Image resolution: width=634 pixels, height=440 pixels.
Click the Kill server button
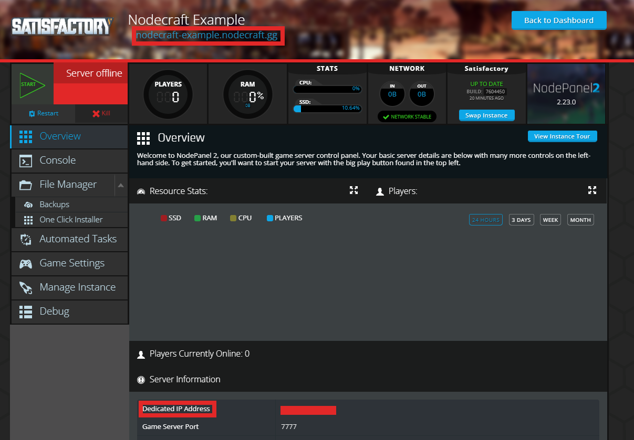[101, 113]
